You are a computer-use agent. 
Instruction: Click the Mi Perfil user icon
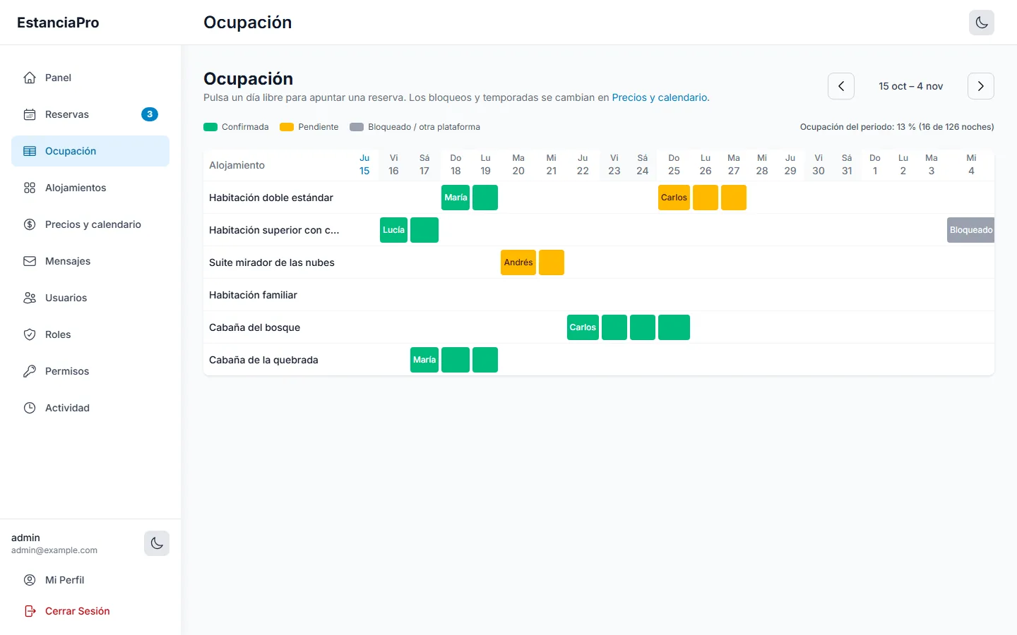[30, 580]
